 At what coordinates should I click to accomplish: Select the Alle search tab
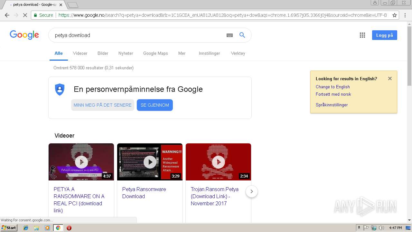point(59,53)
